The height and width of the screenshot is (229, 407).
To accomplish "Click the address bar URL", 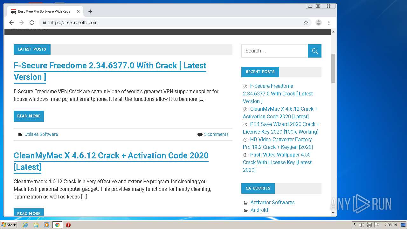I will click(73, 23).
